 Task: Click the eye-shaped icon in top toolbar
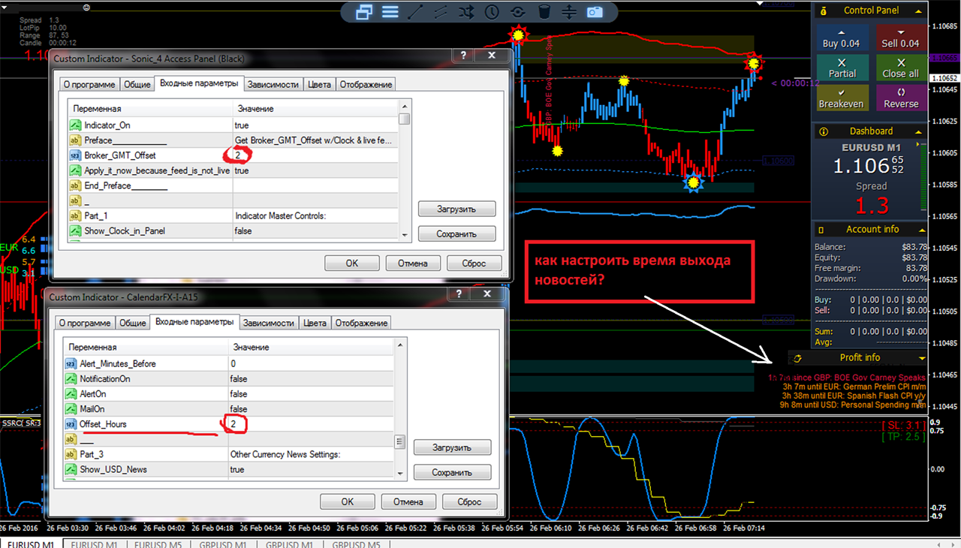518,12
